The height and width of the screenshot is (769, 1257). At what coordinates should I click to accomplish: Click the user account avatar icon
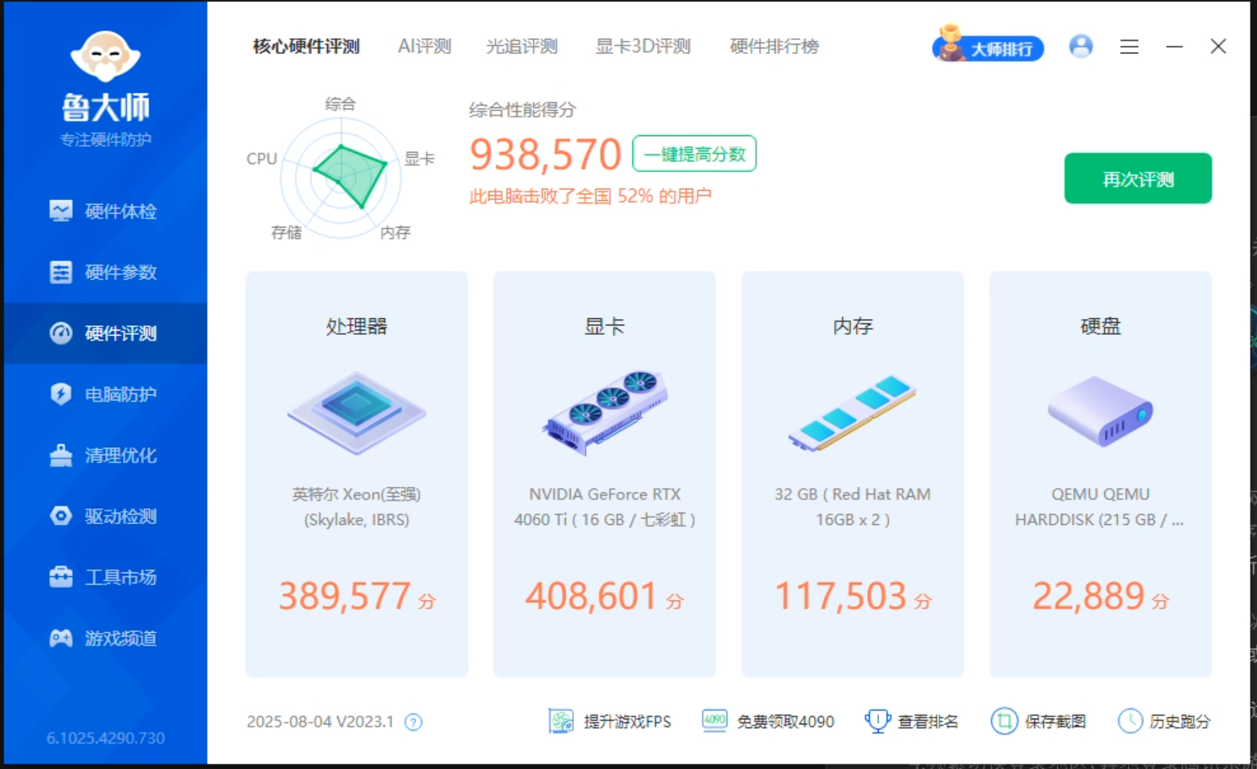point(1080,47)
